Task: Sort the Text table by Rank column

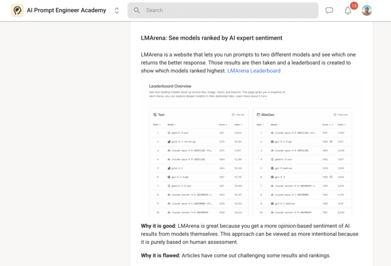Action: point(156,125)
